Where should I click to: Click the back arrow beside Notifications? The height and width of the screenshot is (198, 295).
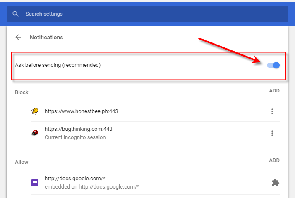(18, 37)
